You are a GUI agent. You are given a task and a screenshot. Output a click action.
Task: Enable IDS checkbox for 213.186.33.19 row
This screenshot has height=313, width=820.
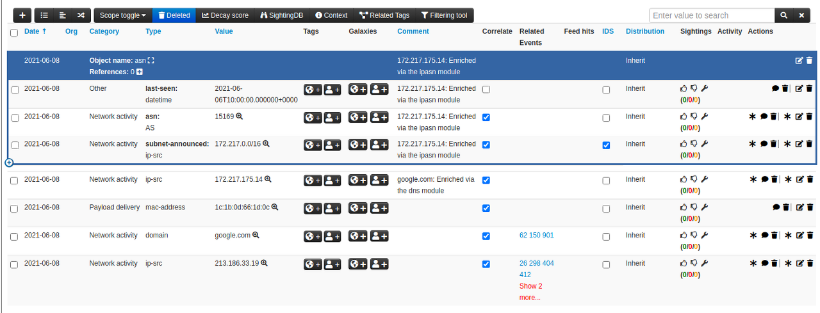pos(606,264)
